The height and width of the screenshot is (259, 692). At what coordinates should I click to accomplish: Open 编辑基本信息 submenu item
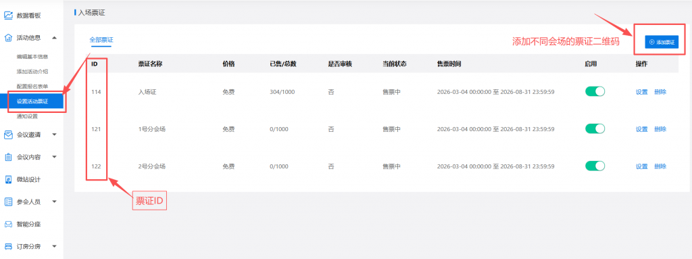click(x=32, y=57)
